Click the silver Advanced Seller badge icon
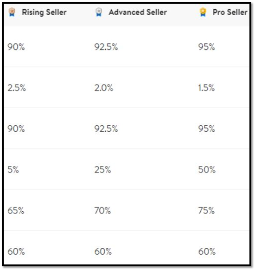The height and width of the screenshot is (270, 255). pyautogui.click(x=99, y=12)
